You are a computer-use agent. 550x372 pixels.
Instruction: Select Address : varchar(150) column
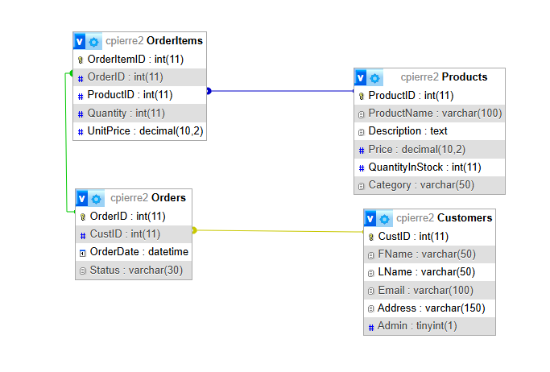click(430, 308)
